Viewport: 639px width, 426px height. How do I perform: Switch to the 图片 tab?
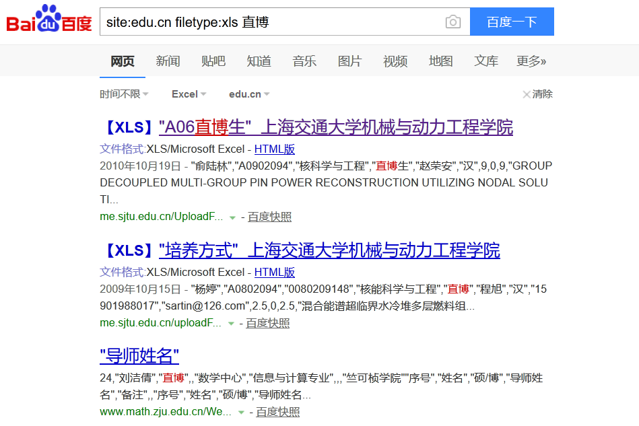coord(349,61)
